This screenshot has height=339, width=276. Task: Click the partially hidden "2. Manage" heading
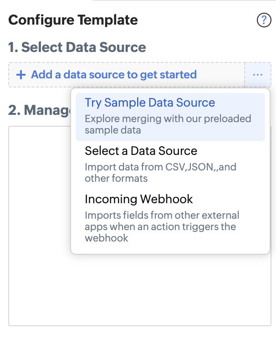tap(39, 110)
